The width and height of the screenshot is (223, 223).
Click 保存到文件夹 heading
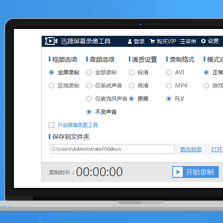pyautogui.click(x=71, y=137)
